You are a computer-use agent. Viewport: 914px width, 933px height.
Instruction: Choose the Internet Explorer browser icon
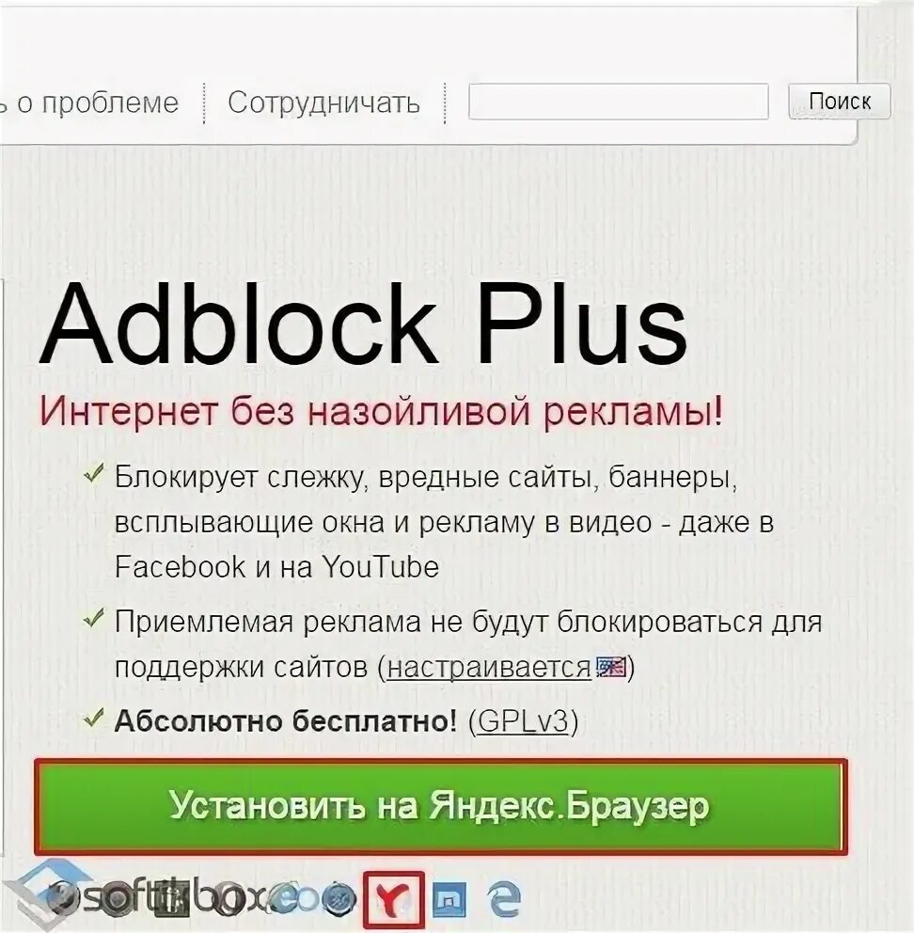[284, 898]
